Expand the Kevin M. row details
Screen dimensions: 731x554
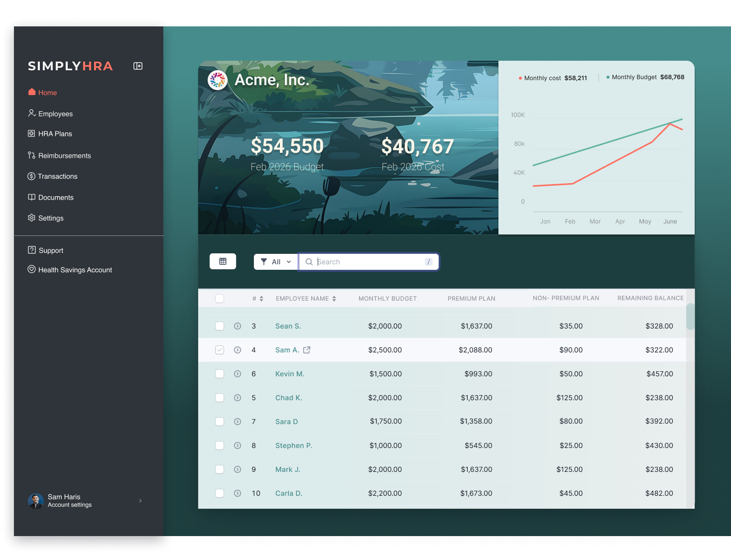pyautogui.click(x=238, y=374)
